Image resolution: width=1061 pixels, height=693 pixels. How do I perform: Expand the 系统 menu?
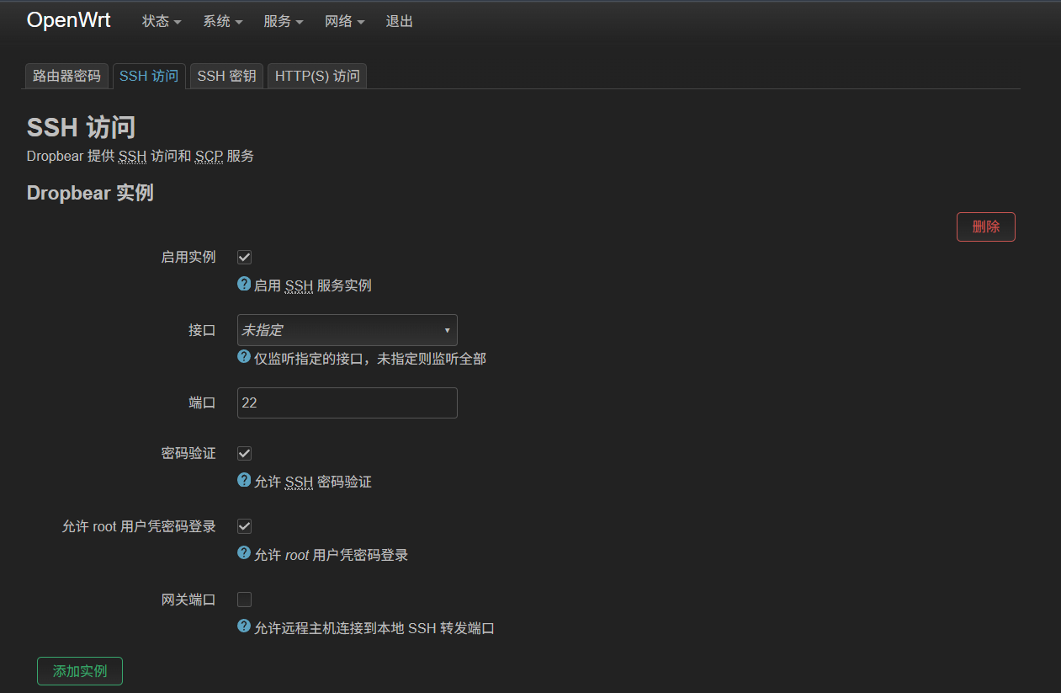(222, 22)
